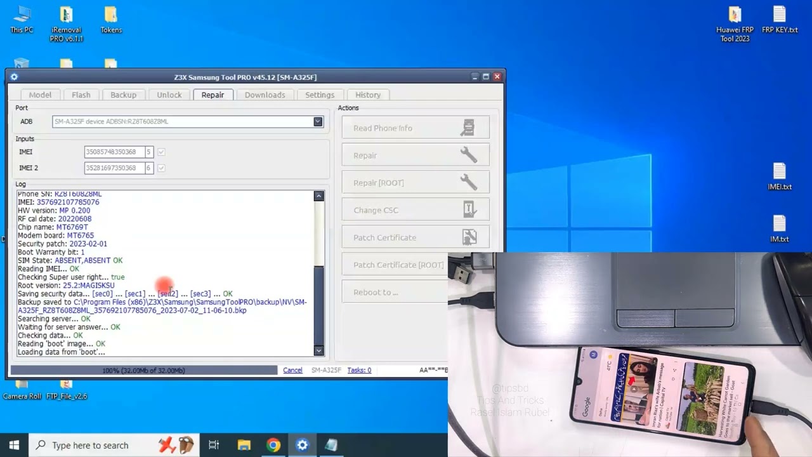
Task: Click the IMEI input field
Action: pos(115,152)
